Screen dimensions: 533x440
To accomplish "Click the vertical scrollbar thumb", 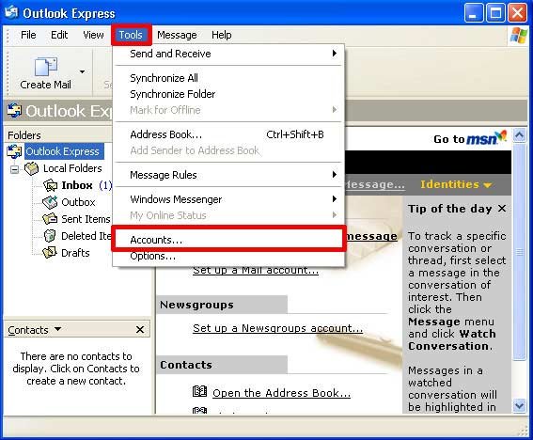I will tap(519, 252).
